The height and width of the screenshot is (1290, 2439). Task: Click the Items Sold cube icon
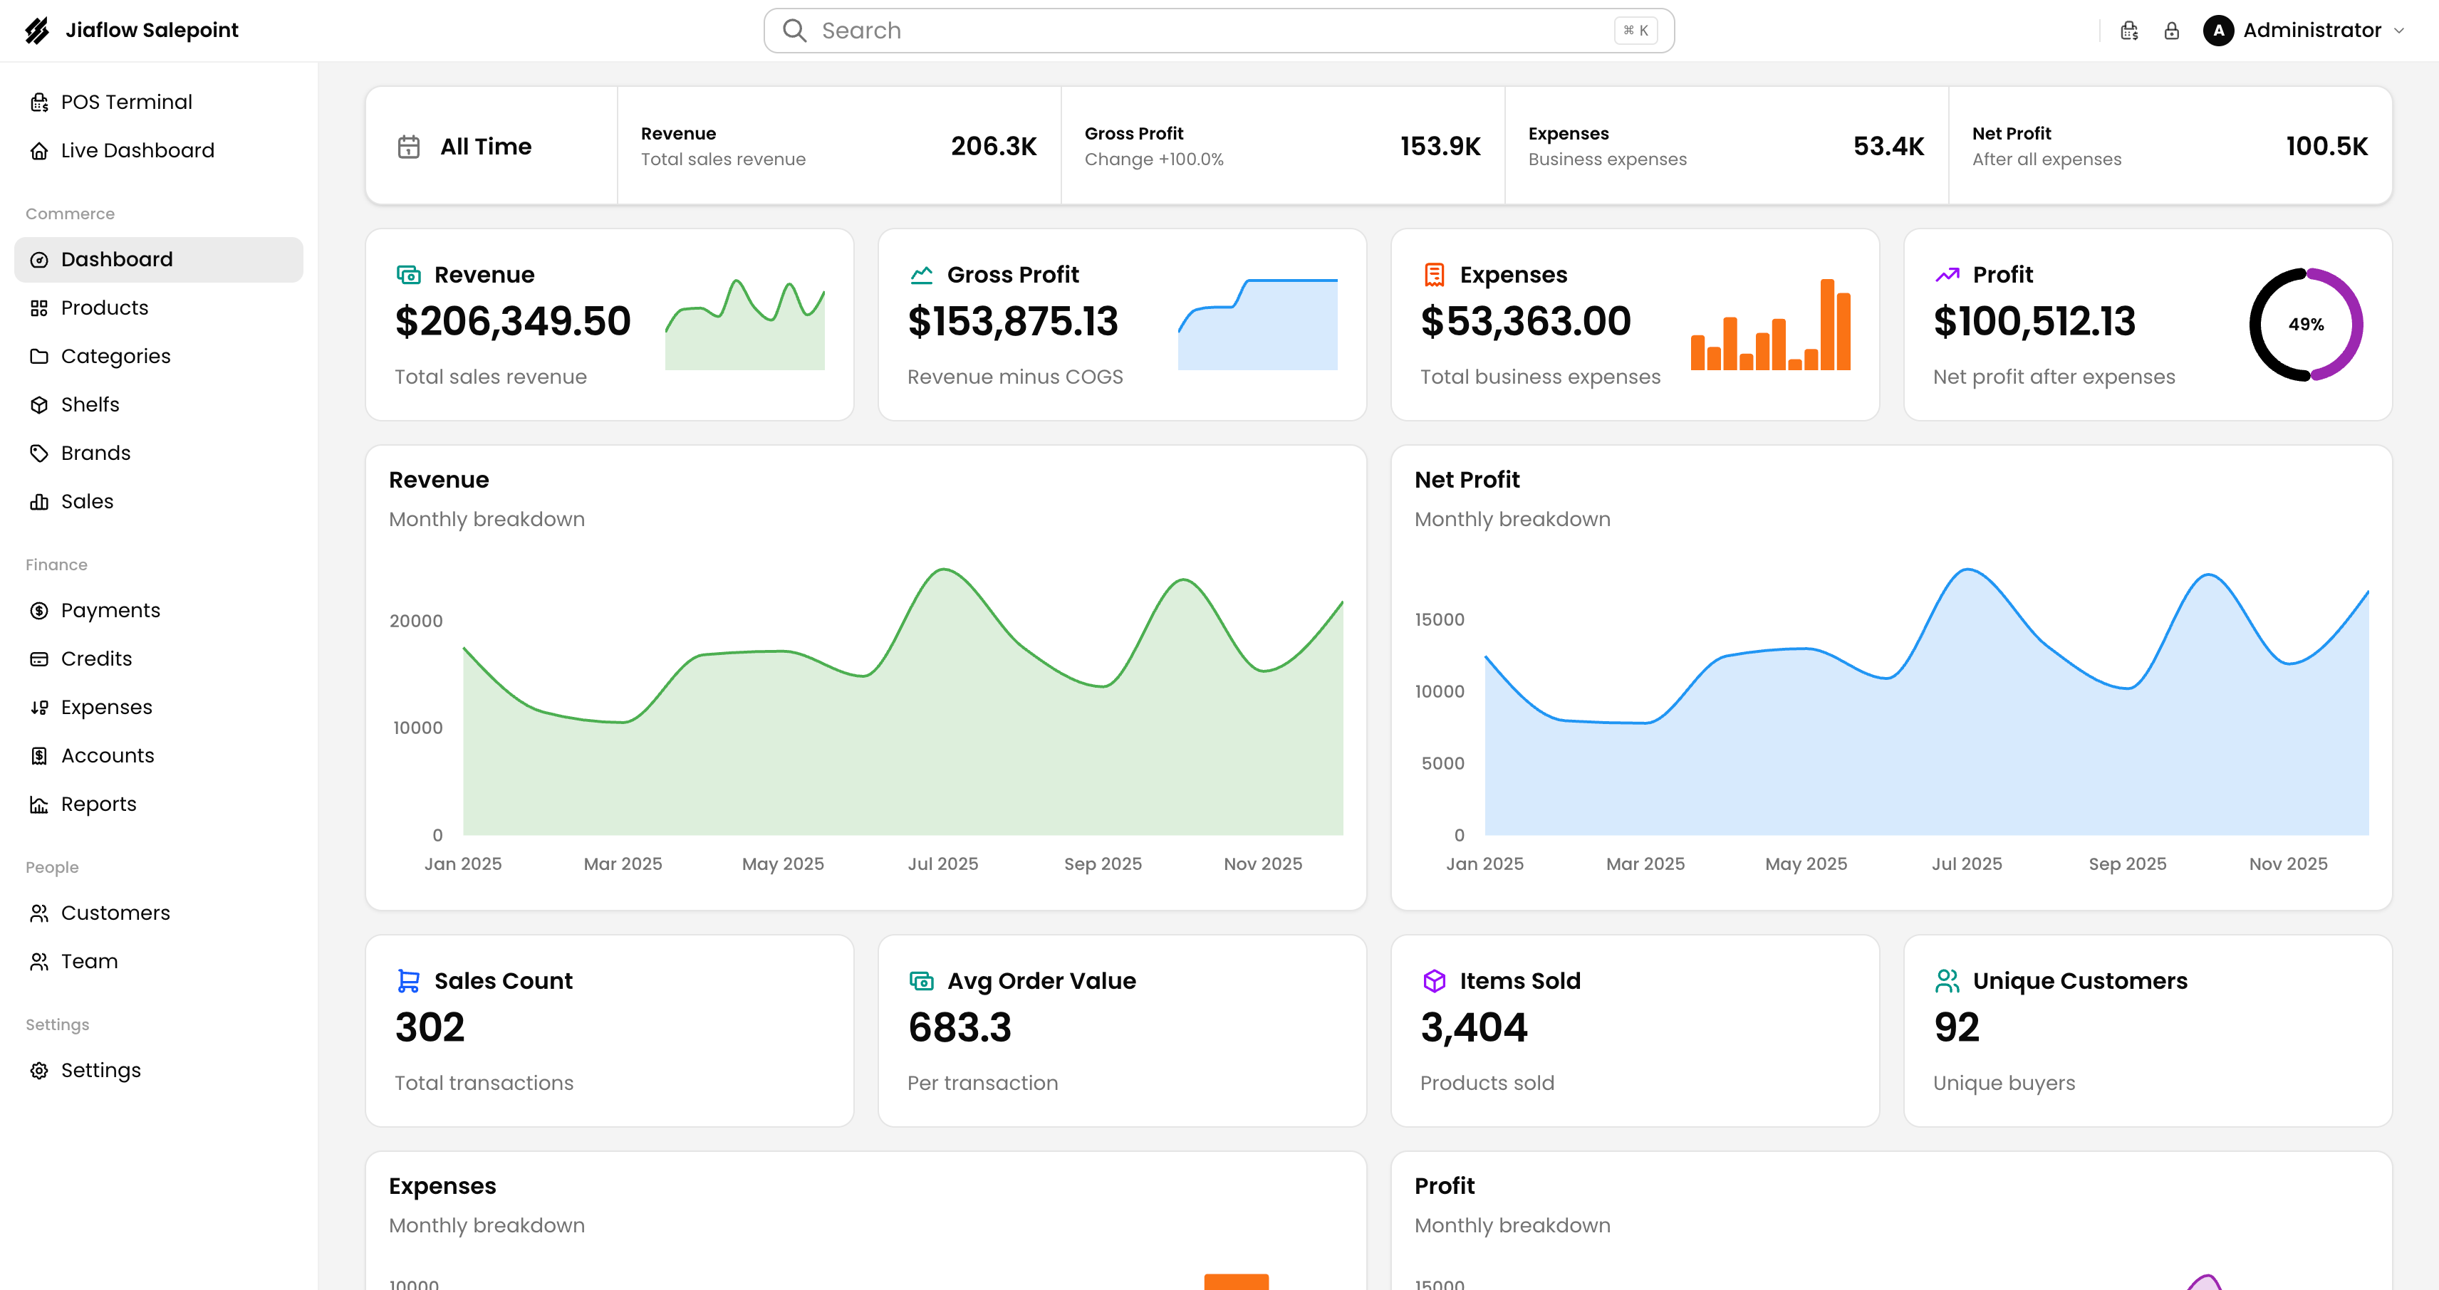tap(1435, 980)
